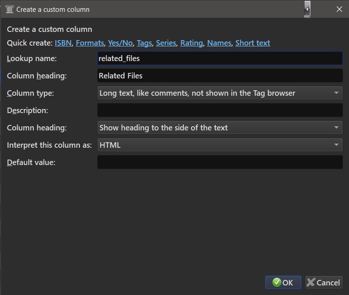Screen dimensions: 349x295
Task: Click the Lookup name input field
Action: [x=220, y=58]
